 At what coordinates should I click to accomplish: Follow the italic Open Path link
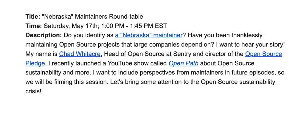183,63
